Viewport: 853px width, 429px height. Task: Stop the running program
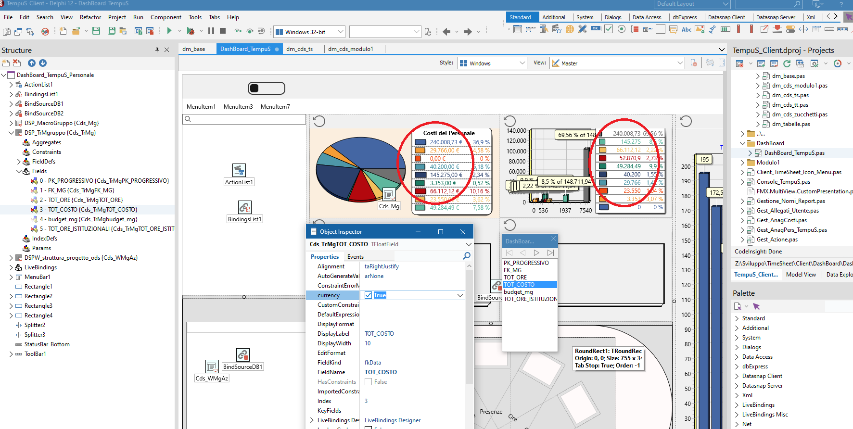[223, 31]
